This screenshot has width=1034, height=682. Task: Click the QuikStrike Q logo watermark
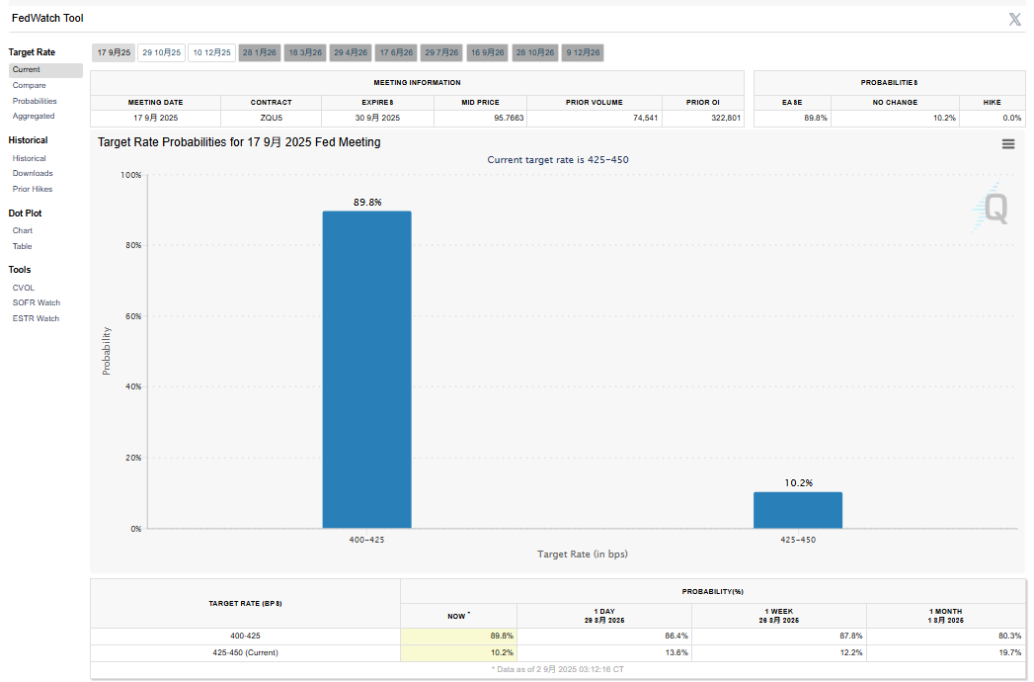coord(993,208)
